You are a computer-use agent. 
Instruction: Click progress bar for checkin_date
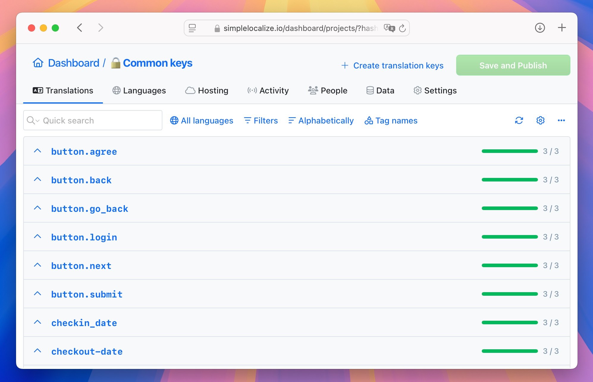pos(510,322)
